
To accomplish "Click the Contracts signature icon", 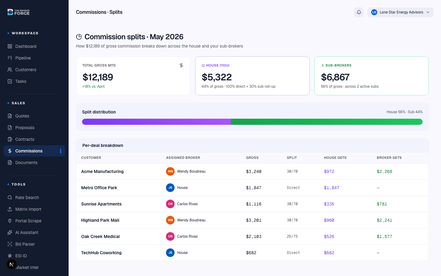I will click(x=10, y=139).
